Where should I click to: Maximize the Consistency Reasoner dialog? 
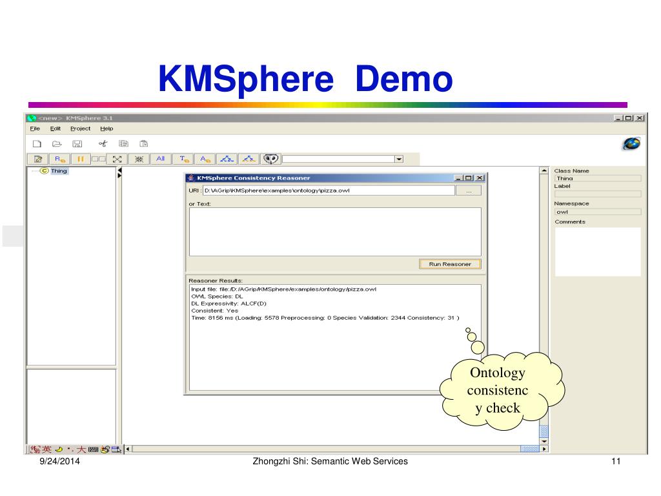pos(469,178)
